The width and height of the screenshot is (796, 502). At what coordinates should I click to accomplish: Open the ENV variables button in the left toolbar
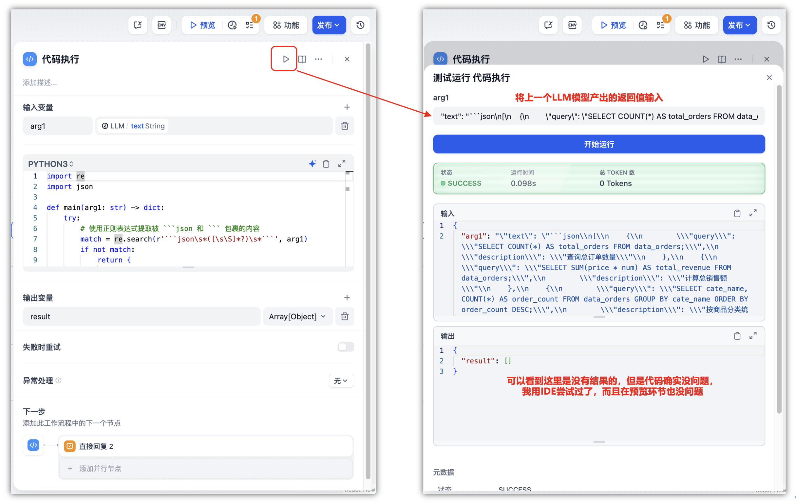coord(161,25)
